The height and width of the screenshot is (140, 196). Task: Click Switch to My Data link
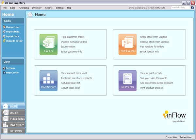tap(156, 8)
